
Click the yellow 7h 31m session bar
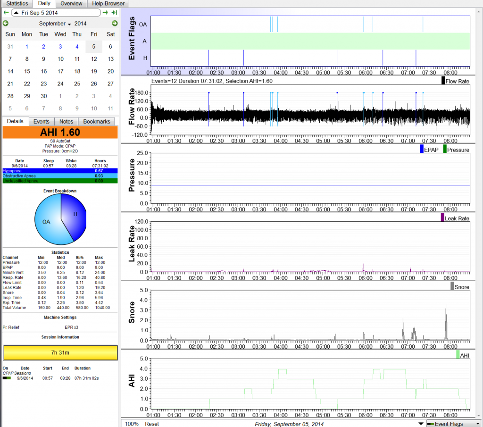[x=60, y=352]
